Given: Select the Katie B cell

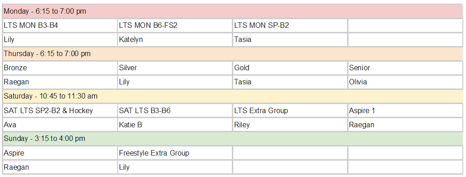Looking at the screenshot, I should 175,125.
